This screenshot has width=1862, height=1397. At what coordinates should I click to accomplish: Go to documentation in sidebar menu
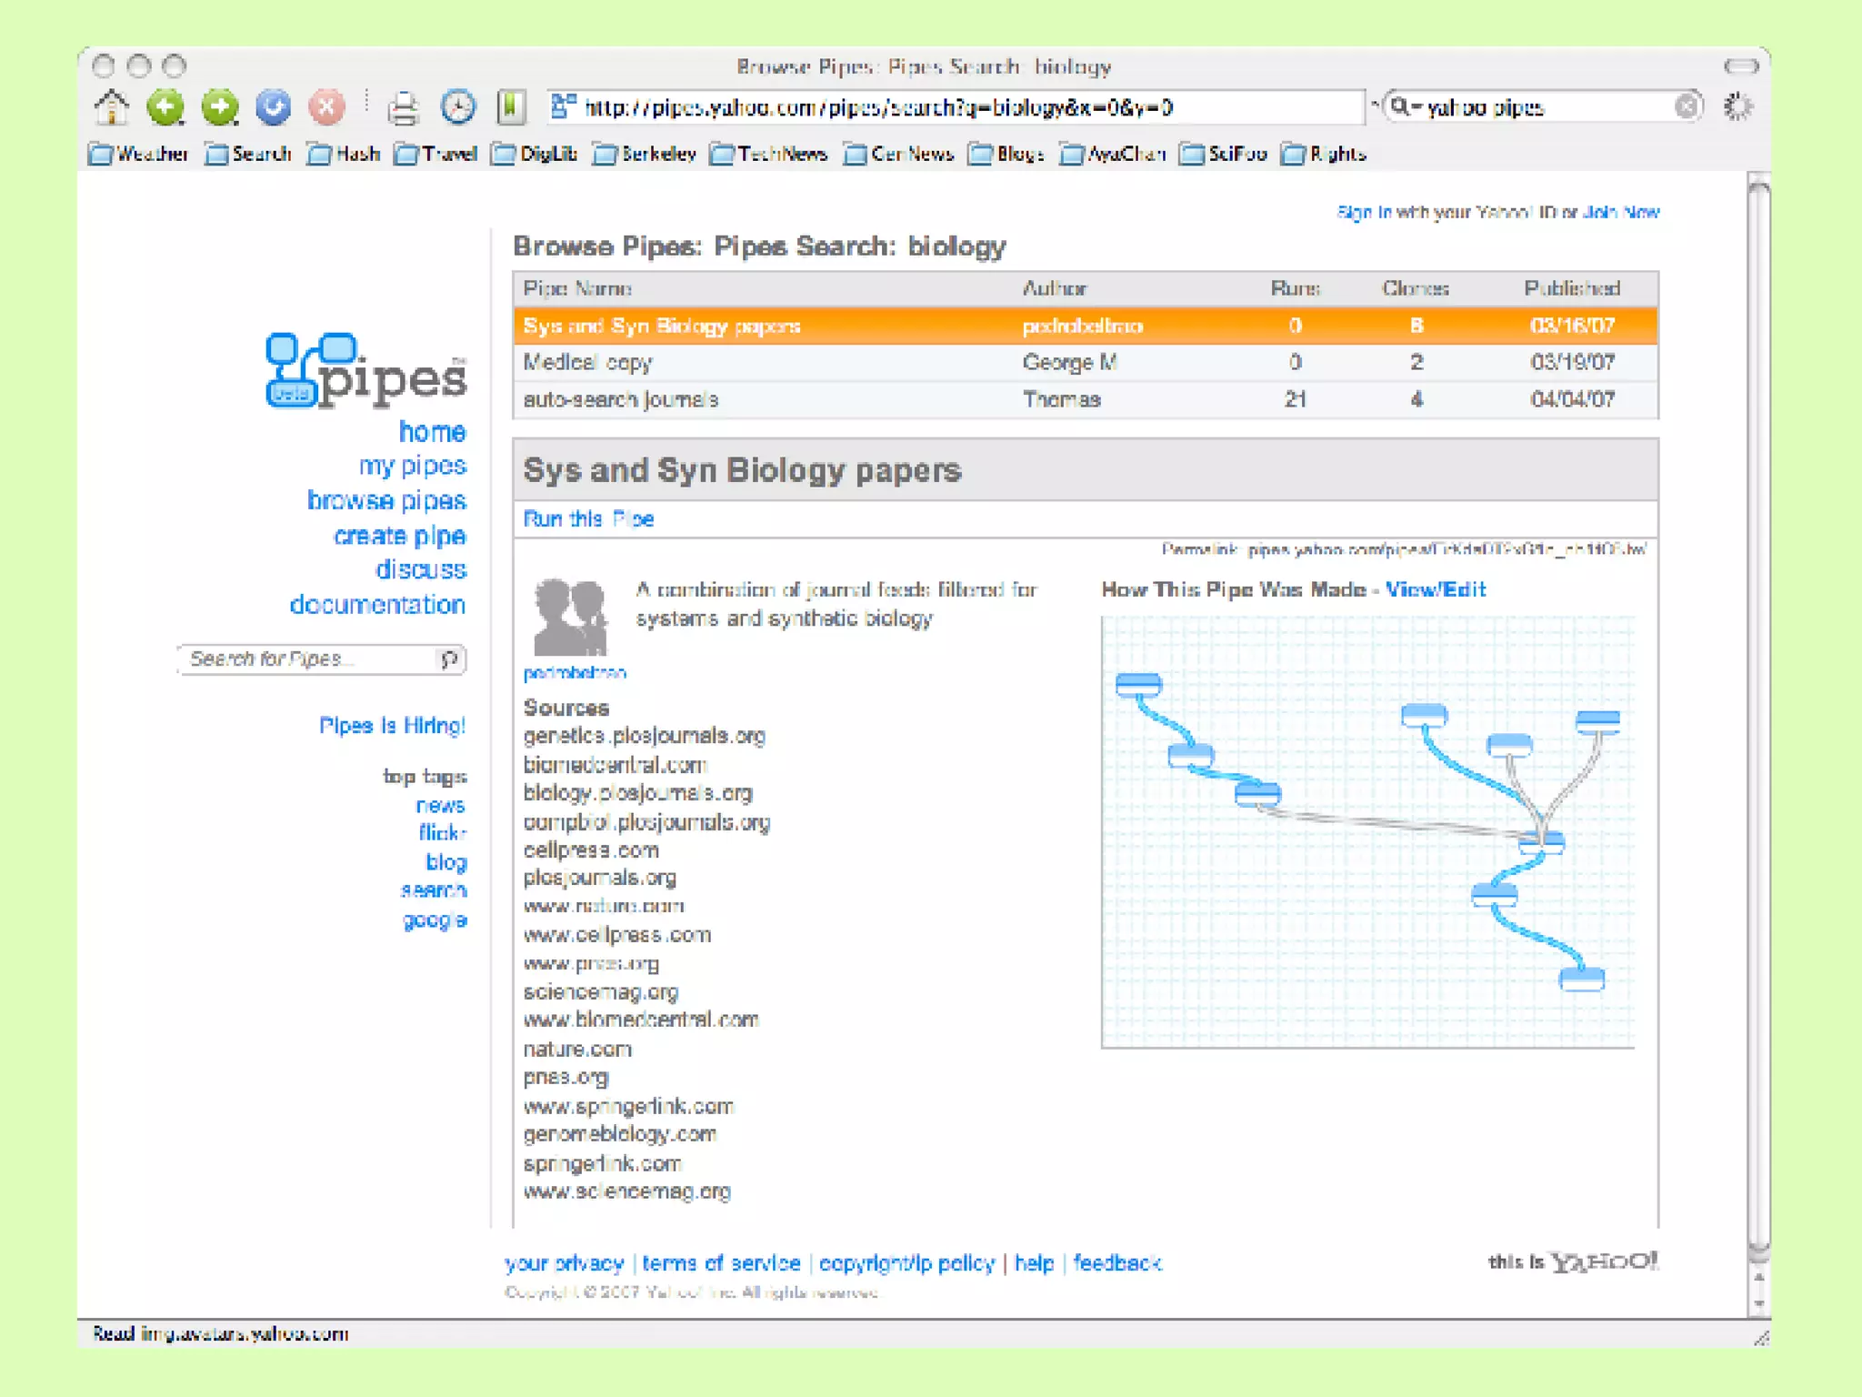click(x=377, y=604)
